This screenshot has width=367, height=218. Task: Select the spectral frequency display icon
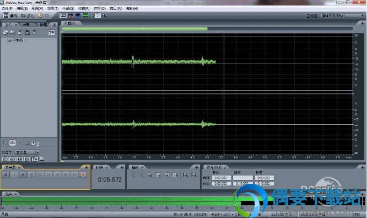(71, 15)
